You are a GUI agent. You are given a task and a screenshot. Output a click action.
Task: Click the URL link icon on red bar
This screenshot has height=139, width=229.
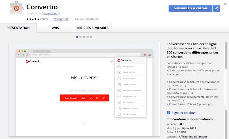tap(103, 98)
